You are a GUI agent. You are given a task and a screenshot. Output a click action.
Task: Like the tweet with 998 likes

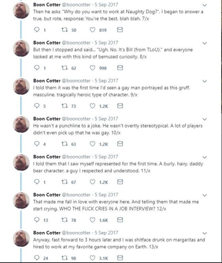pyautogui.click(x=92, y=68)
